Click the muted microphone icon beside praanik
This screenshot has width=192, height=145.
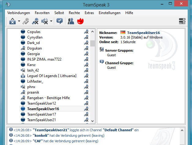point(23,92)
